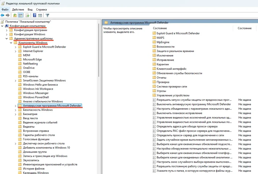Image resolution: width=258 pixels, height=174 pixels.
Task: Expand the Антивирусная программа Microsoft Defender node
Action: (15, 106)
